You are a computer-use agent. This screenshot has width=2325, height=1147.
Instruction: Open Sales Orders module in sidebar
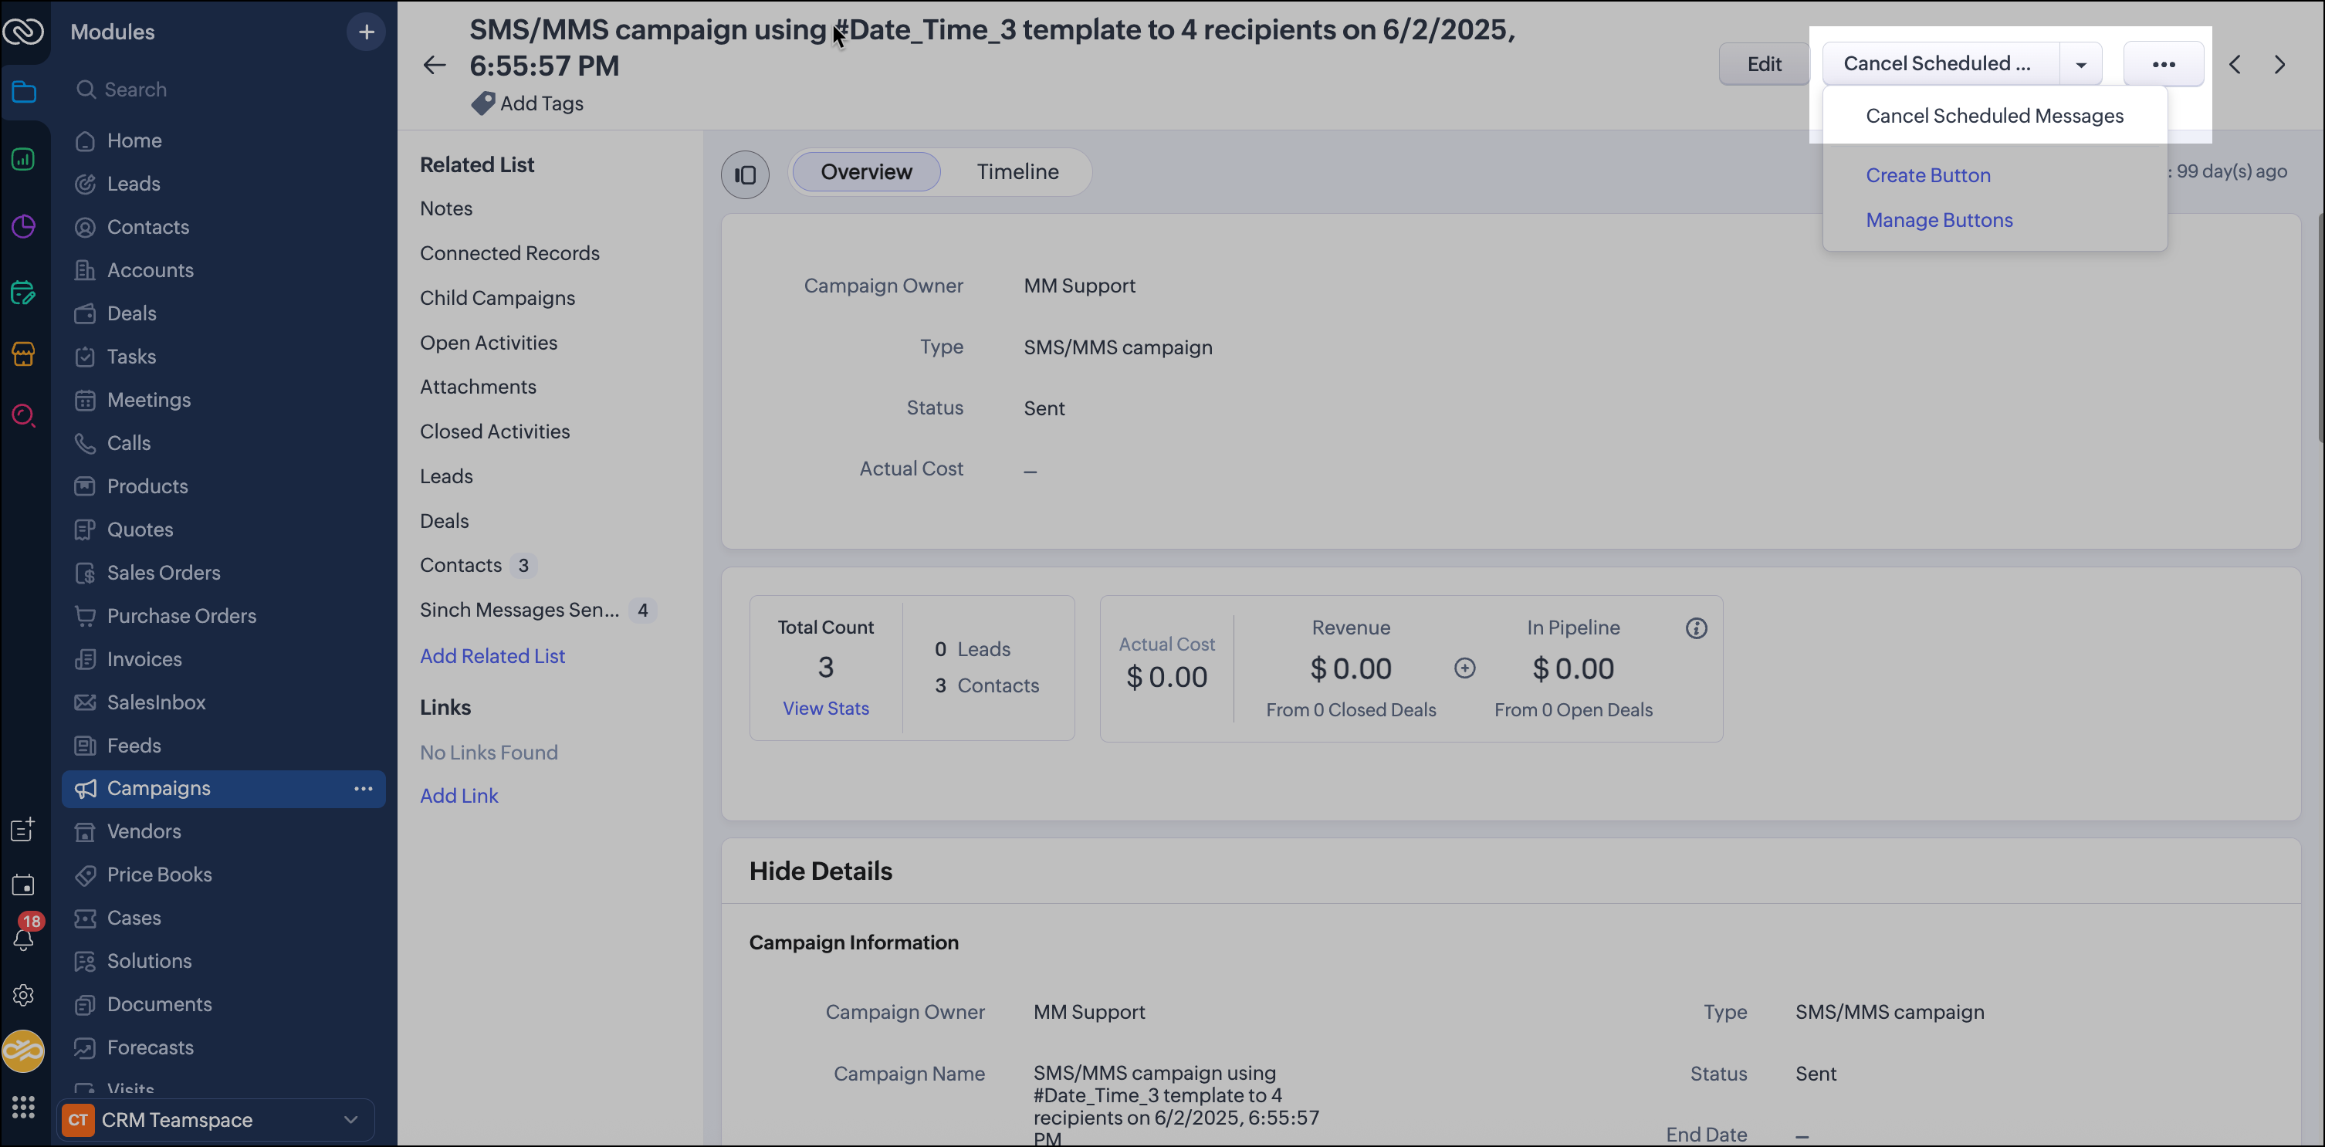click(164, 574)
